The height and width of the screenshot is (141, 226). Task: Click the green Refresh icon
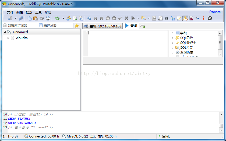(x=57, y=18)
